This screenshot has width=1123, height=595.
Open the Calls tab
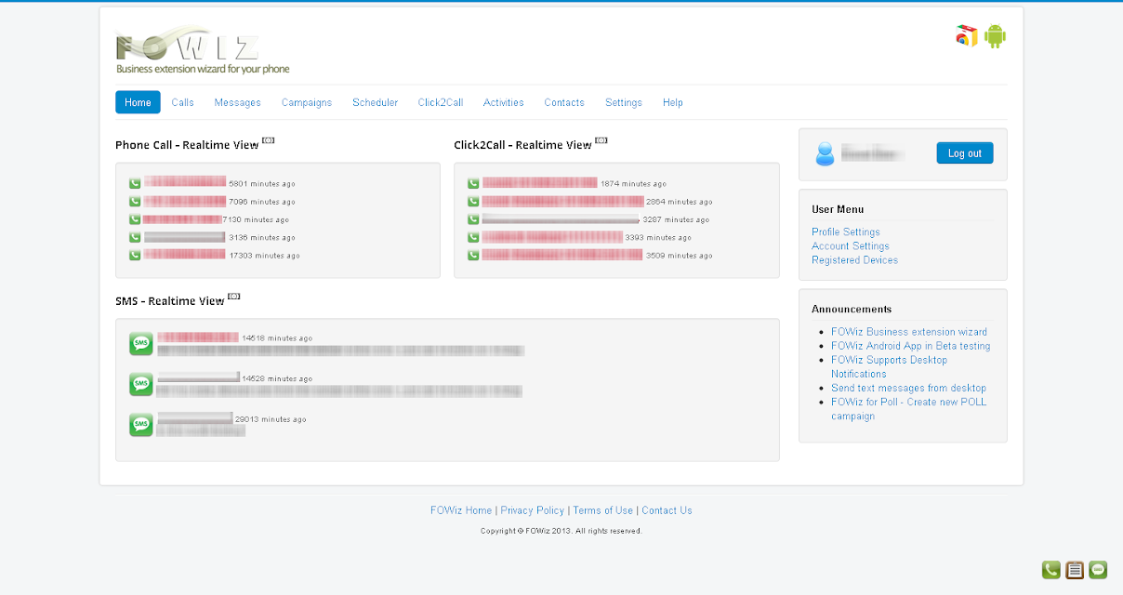pyautogui.click(x=182, y=102)
